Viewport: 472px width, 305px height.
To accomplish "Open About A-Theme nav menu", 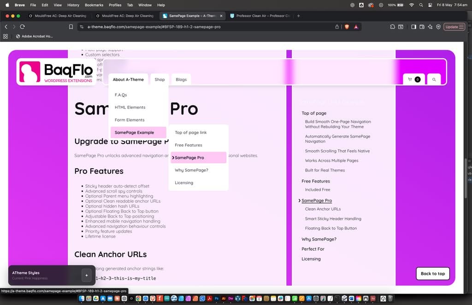I will tap(128, 79).
